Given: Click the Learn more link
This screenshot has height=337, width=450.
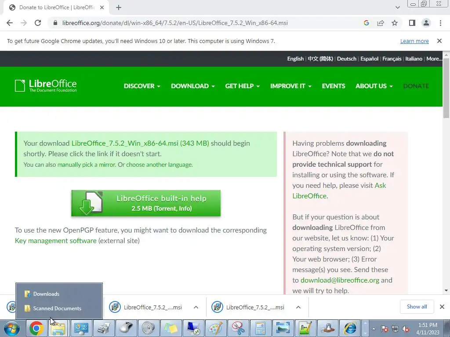Looking at the screenshot, I should pos(414,41).
